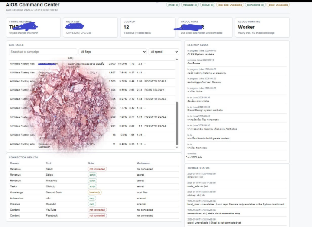Focus the 'Search ad or campaign' field

point(43,52)
